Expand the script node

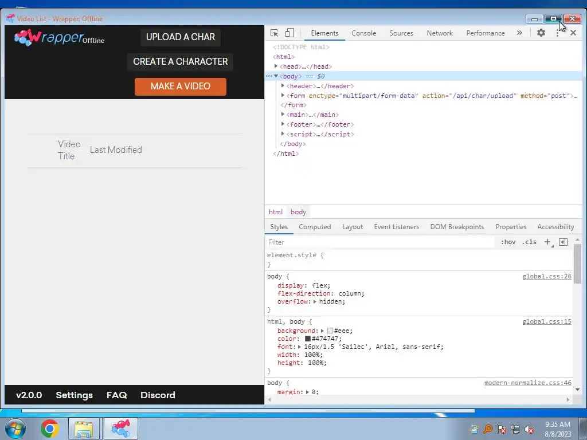[283, 134]
